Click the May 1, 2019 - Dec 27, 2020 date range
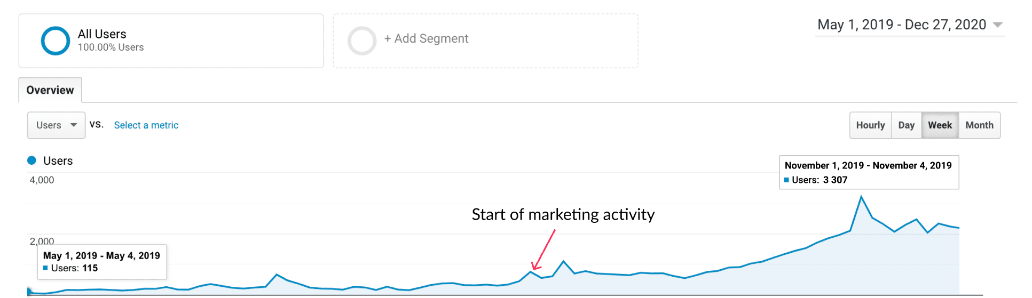This screenshot has width=1032, height=298. (901, 25)
